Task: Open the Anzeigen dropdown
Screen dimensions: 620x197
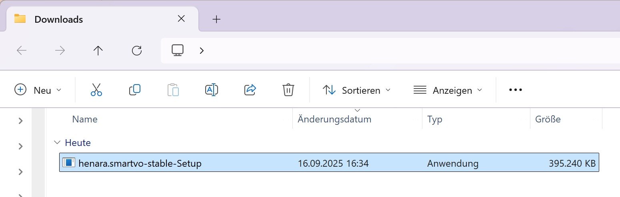Action: pyautogui.click(x=448, y=91)
